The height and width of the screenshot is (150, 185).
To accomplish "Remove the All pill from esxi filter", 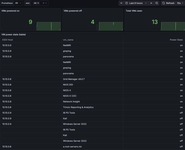I will pyautogui.click(x=38, y=3).
